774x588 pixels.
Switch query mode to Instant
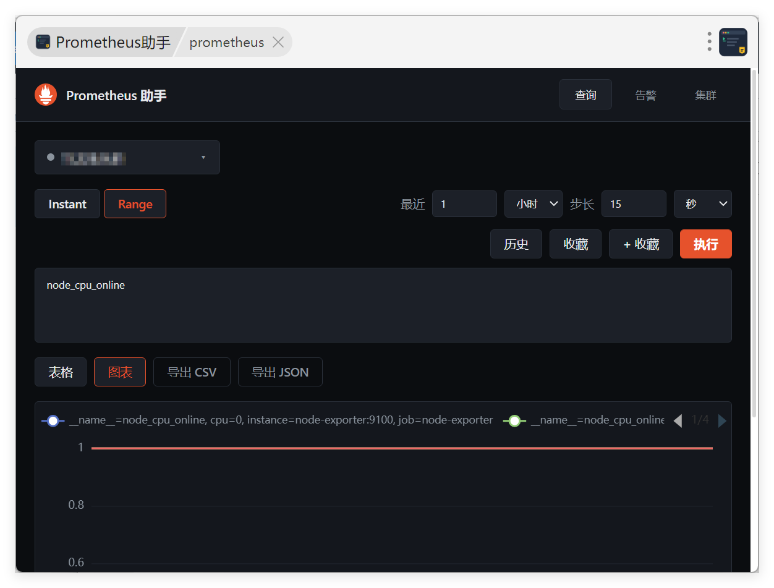(x=67, y=204)
